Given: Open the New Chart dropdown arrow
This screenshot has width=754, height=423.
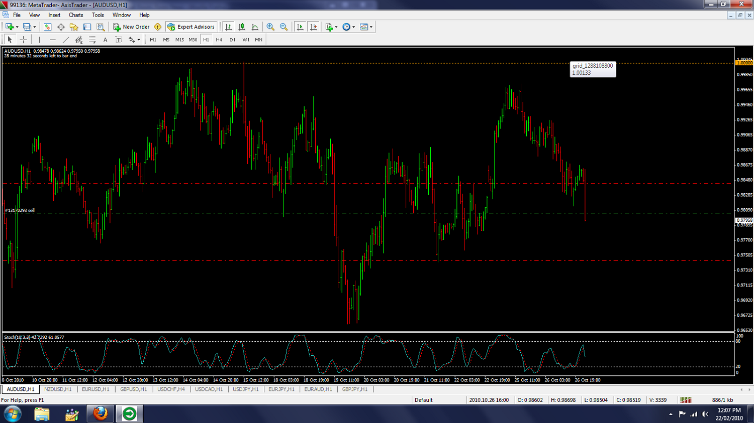Looking at the screenshot, I should coord(17,27).
